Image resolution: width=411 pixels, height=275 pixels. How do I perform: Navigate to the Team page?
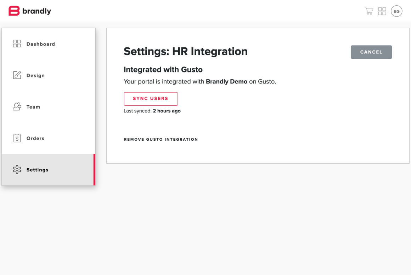click(49, 107)
